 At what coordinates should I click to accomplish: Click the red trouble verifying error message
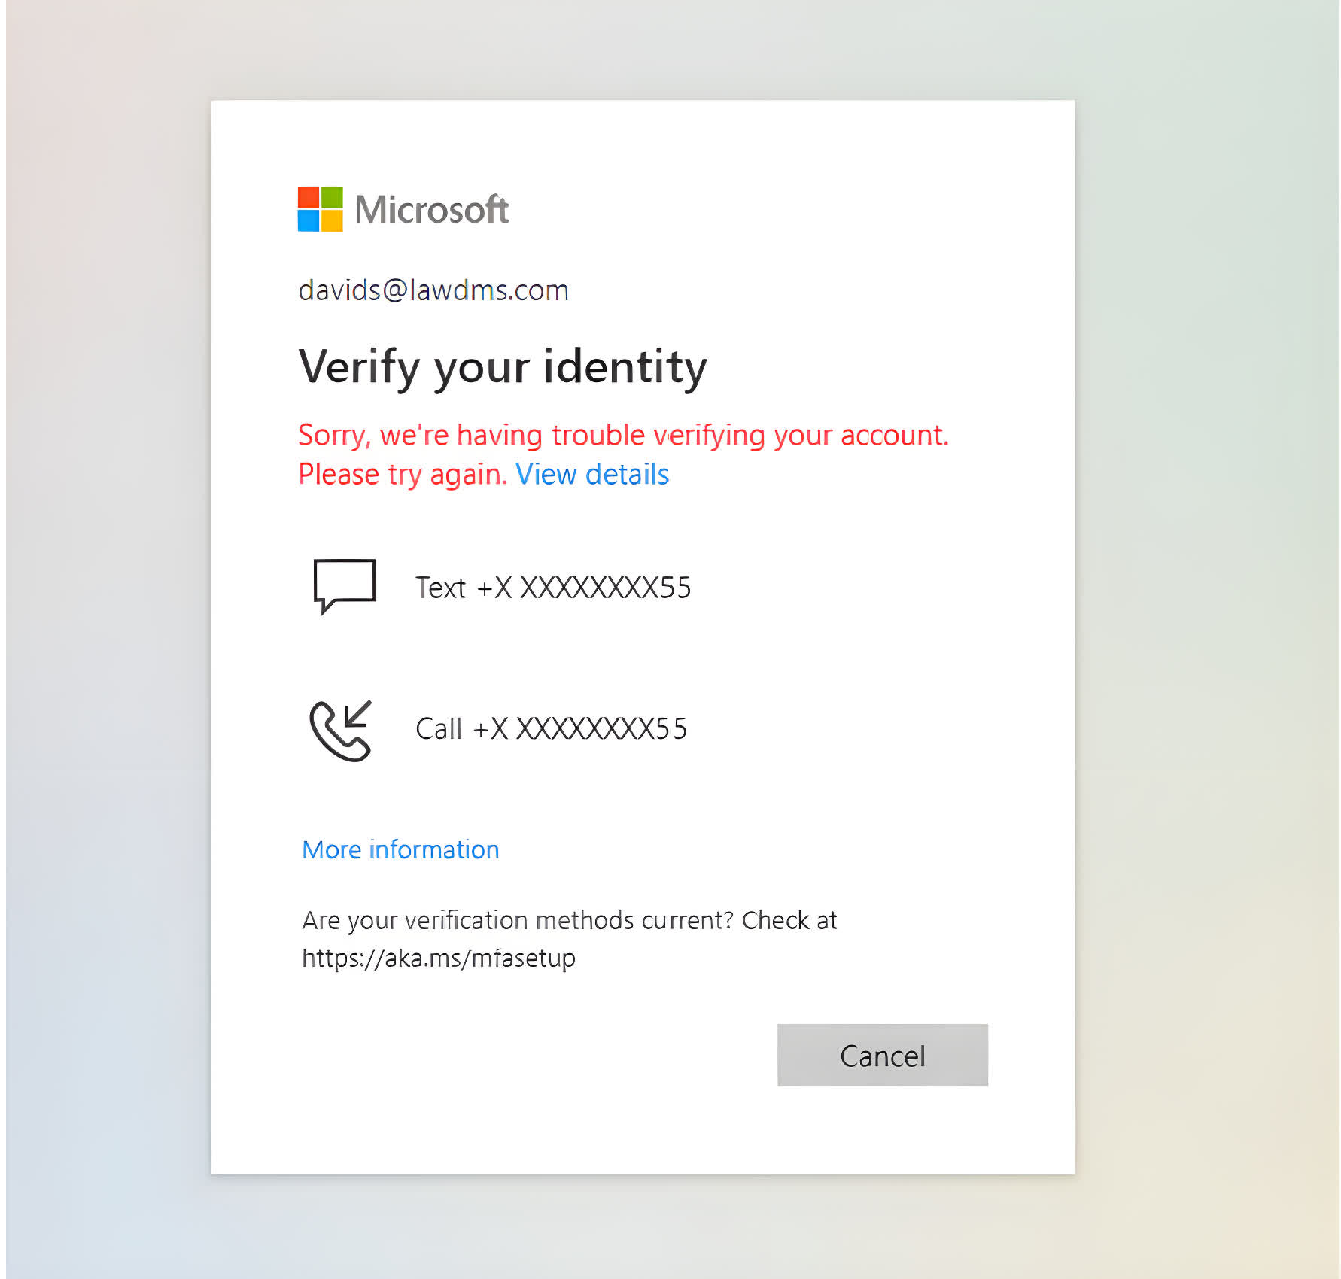(623, 455)
